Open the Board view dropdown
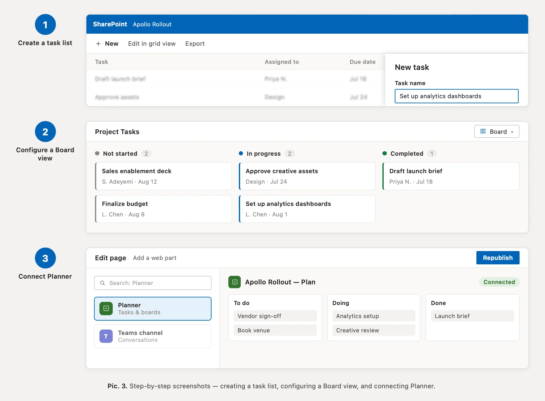 [x=497, y=132]
